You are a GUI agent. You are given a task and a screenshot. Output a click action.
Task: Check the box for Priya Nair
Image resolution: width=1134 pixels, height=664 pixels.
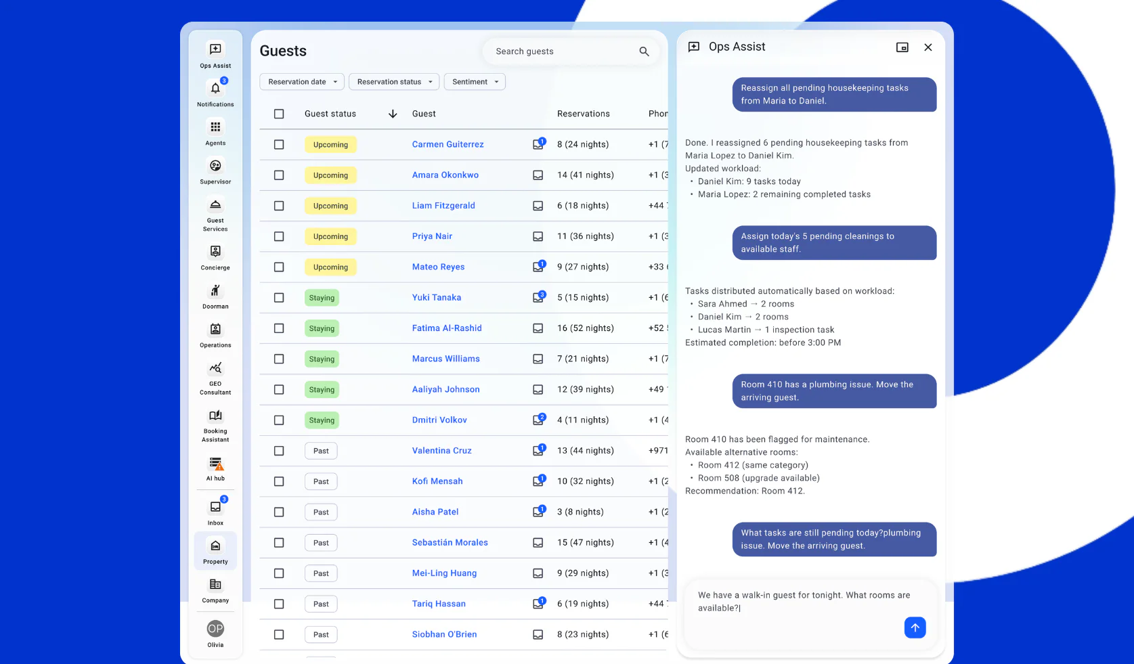pos(279,236)
